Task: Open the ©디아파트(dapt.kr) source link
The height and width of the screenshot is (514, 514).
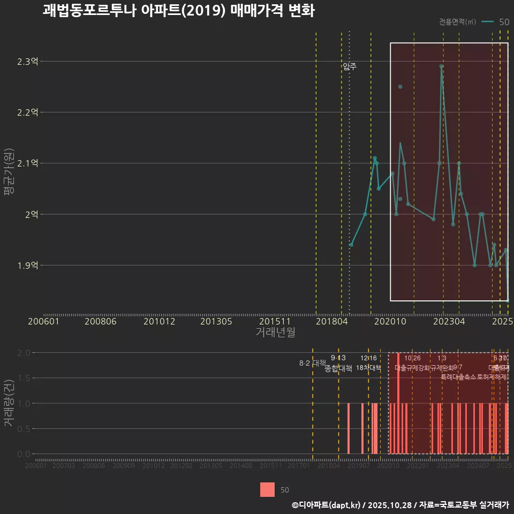Action: click(x=329, y=504)
